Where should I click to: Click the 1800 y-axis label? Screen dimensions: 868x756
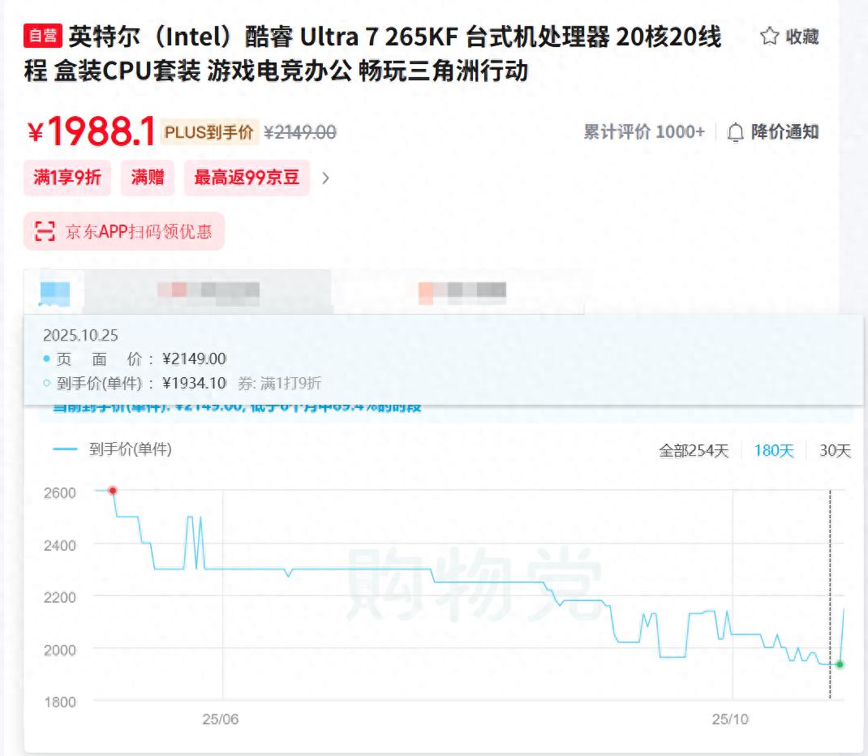[x=60, y=702]
